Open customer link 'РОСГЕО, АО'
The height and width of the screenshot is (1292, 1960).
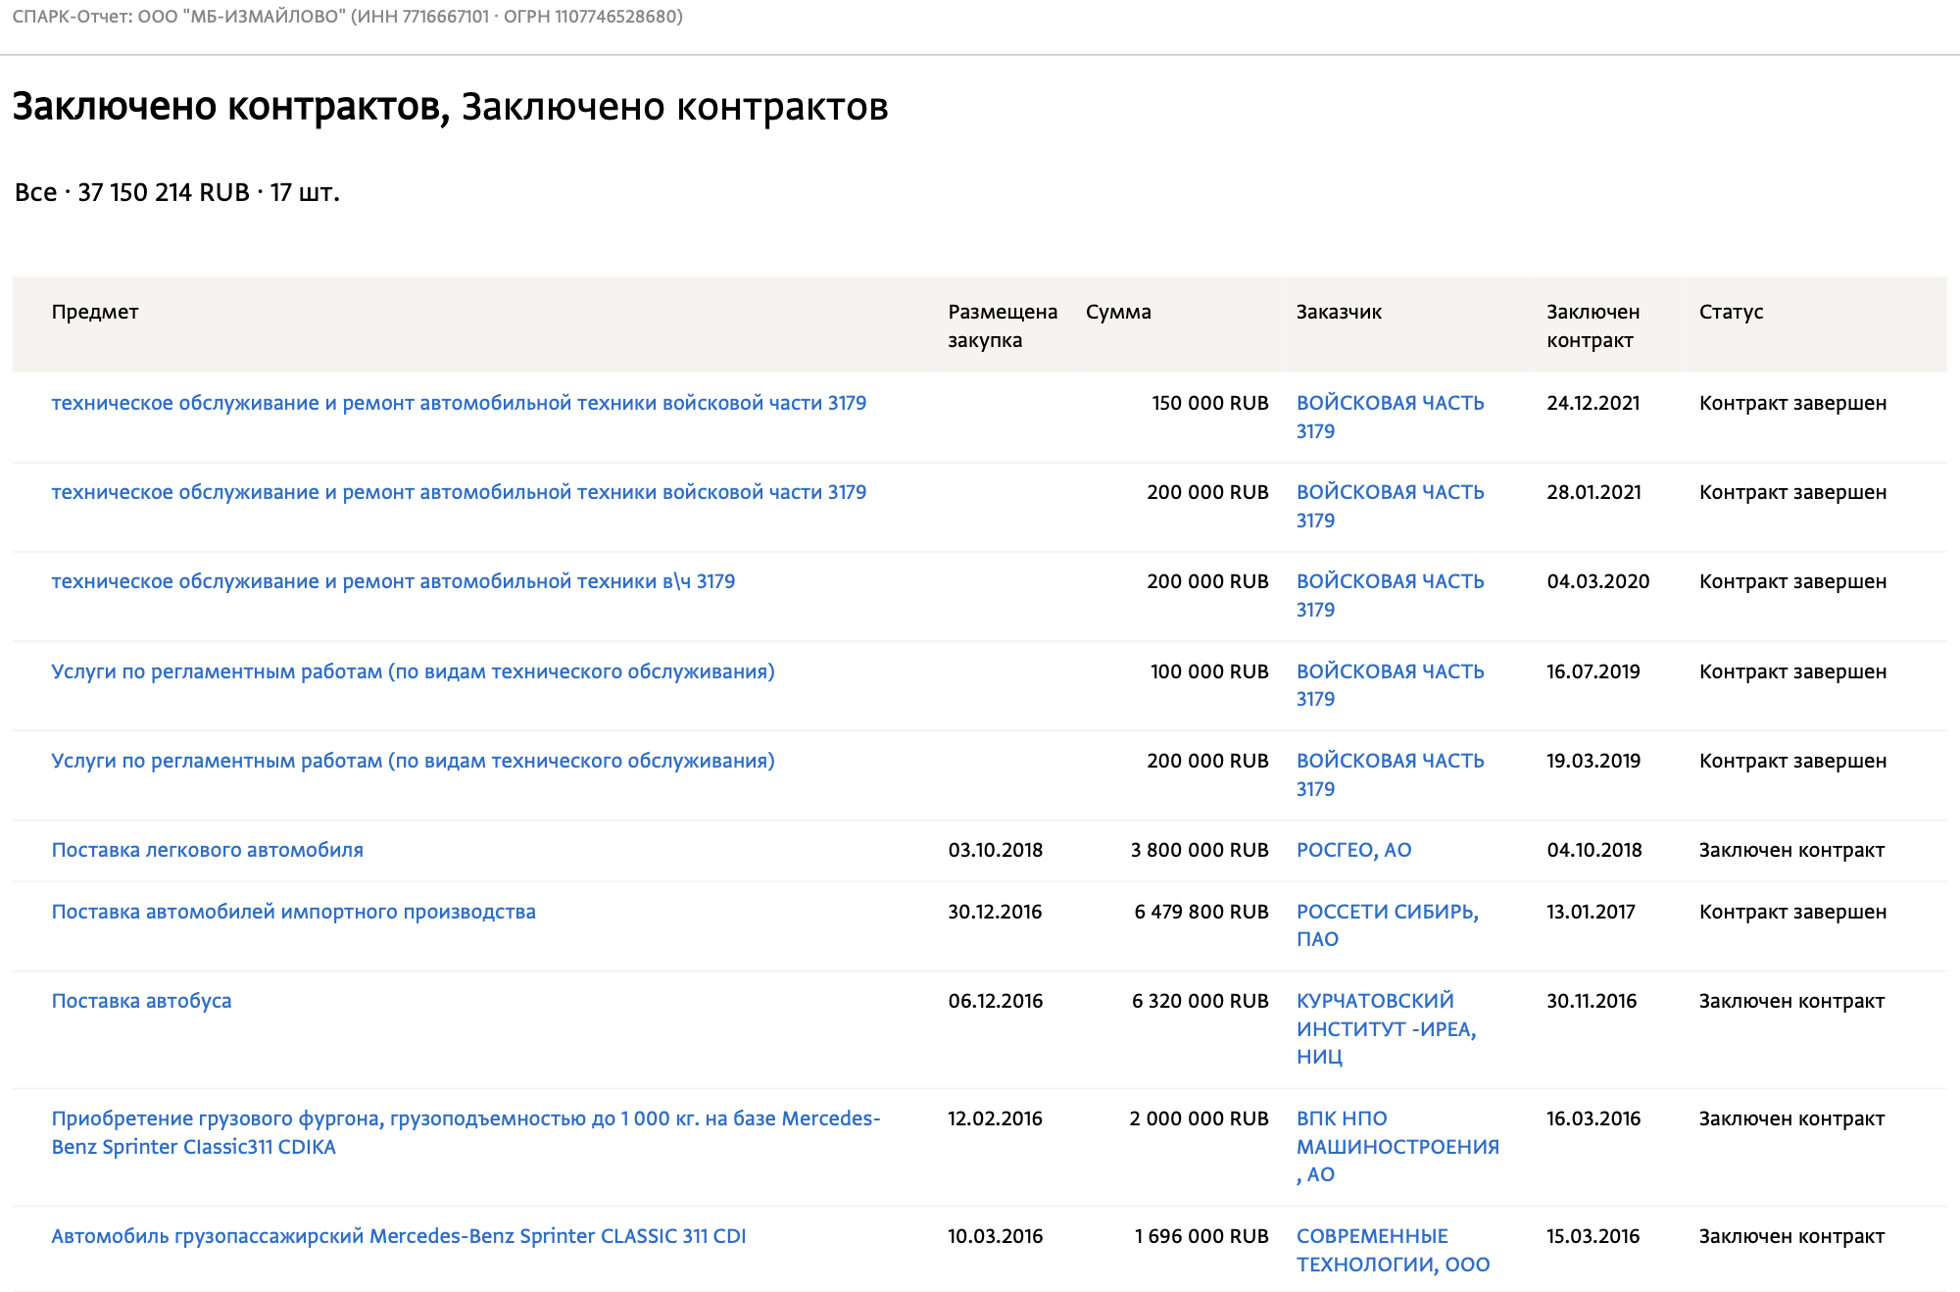pos(1353,850)
